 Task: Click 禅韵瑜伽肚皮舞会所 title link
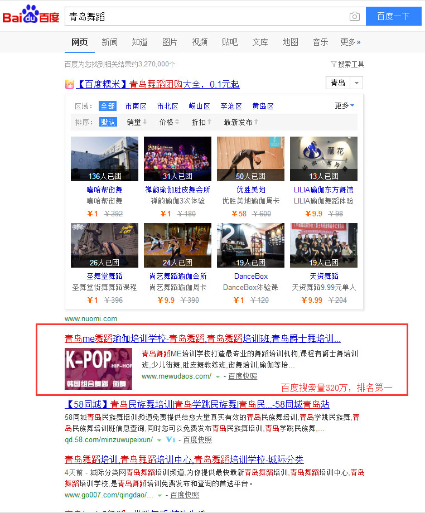pyautogui.click(x=178, y=190)
